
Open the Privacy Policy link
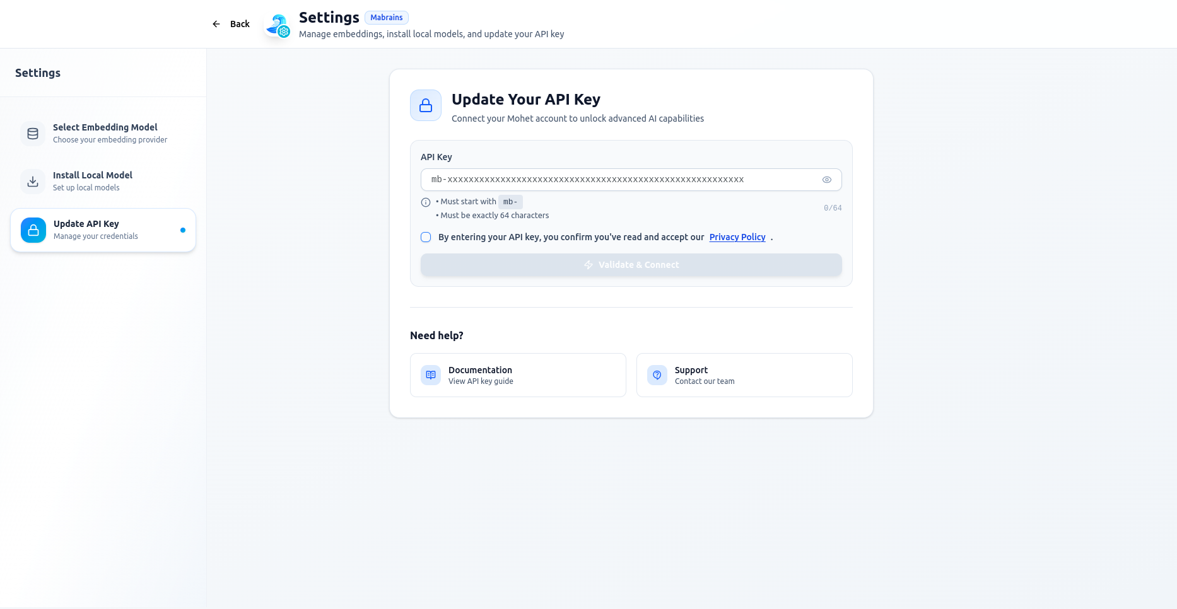coord(737,237)
